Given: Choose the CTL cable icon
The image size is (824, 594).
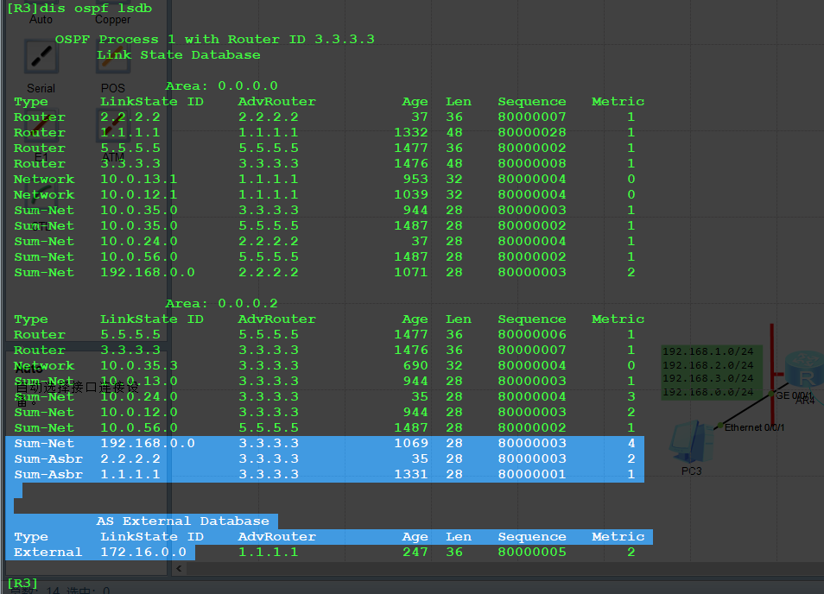Looking at the screenshot, I should click(x=41, y=195).
